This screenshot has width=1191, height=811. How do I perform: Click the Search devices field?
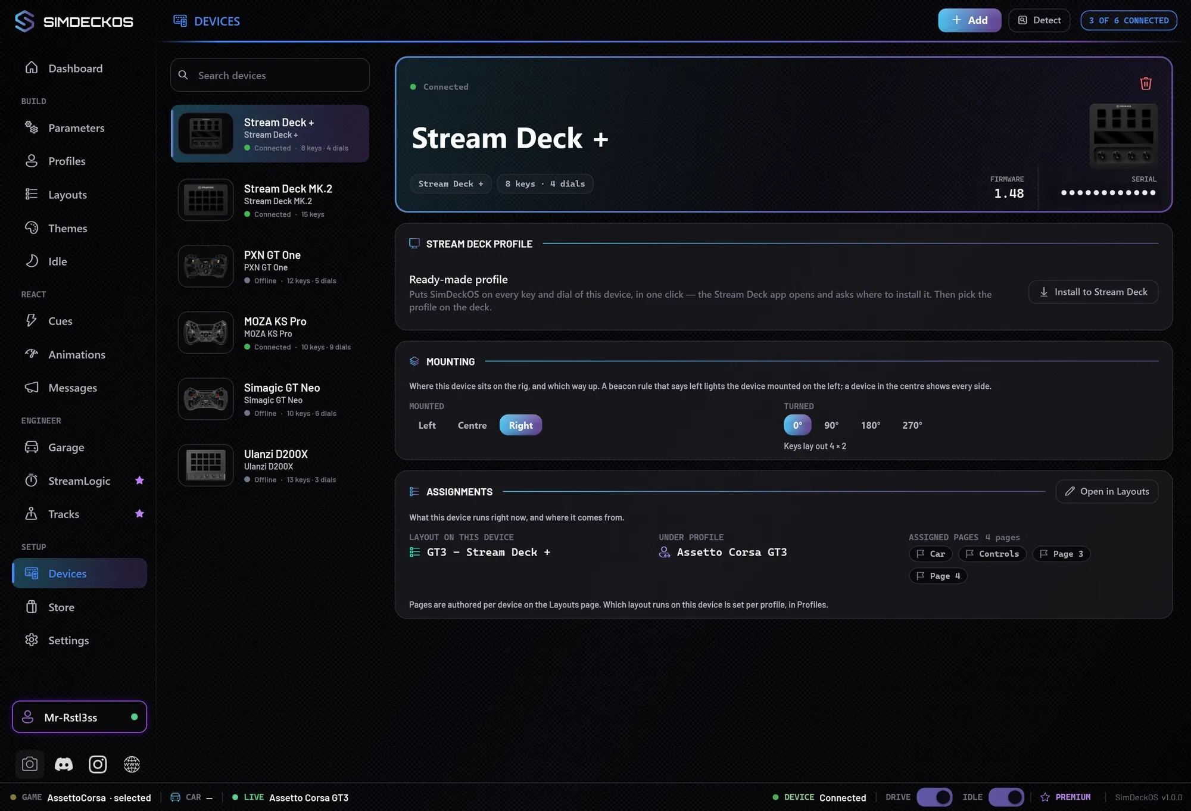(x=270, y=75)
